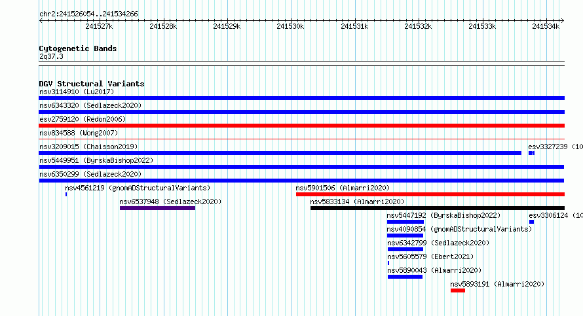The image size is (583, 316).
Task: Click the ruler's right end arrow
Action: (563, 21)
